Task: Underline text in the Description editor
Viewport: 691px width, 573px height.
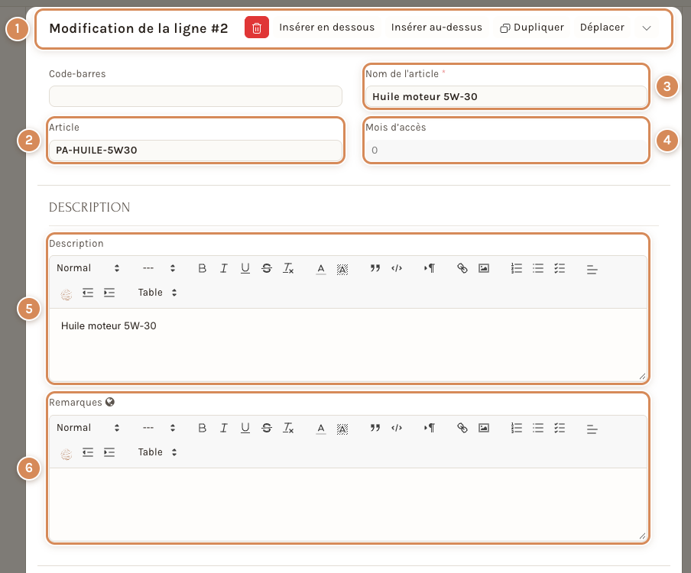Action: [245, 268]
